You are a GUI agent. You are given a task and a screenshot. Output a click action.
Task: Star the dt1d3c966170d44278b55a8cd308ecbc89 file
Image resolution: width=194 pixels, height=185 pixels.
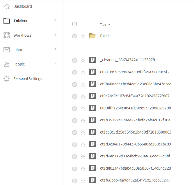click(83, 145)
